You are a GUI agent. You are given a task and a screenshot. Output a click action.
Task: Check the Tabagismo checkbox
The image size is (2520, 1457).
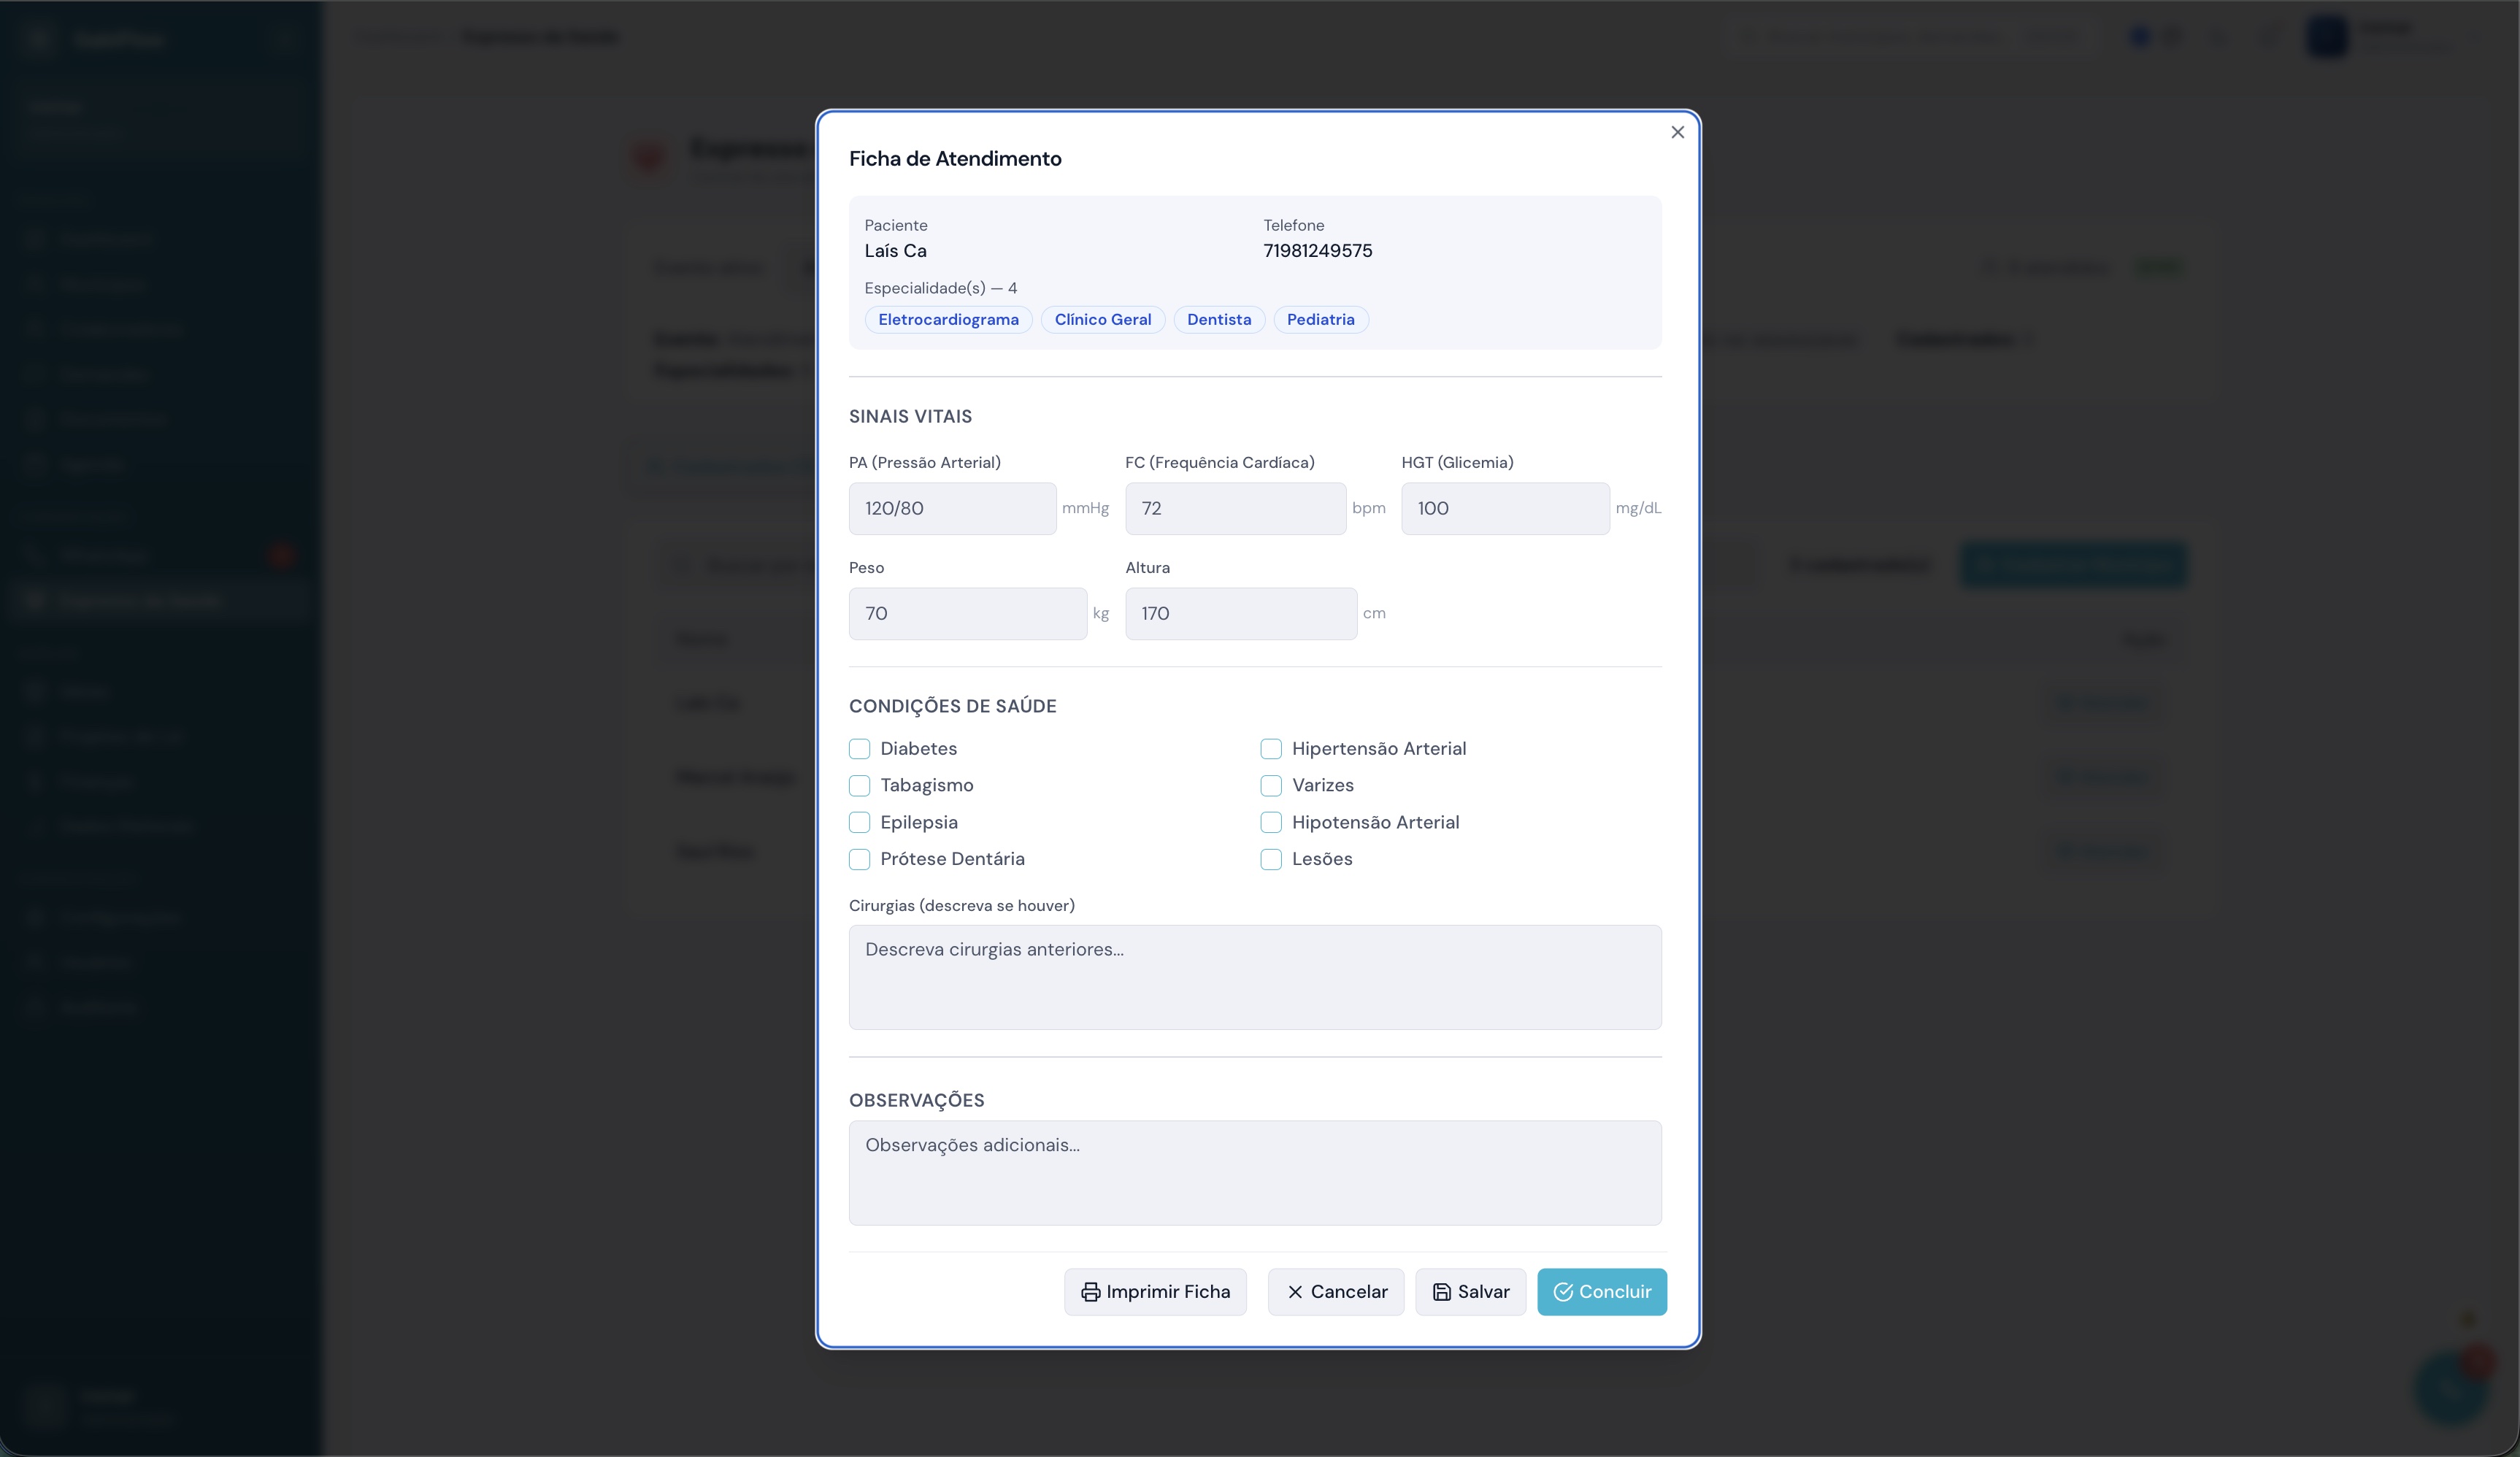click(x=859, y=785)
